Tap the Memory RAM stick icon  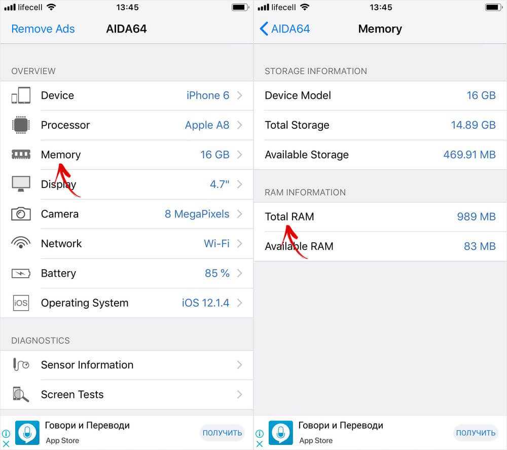click(21, 155)
